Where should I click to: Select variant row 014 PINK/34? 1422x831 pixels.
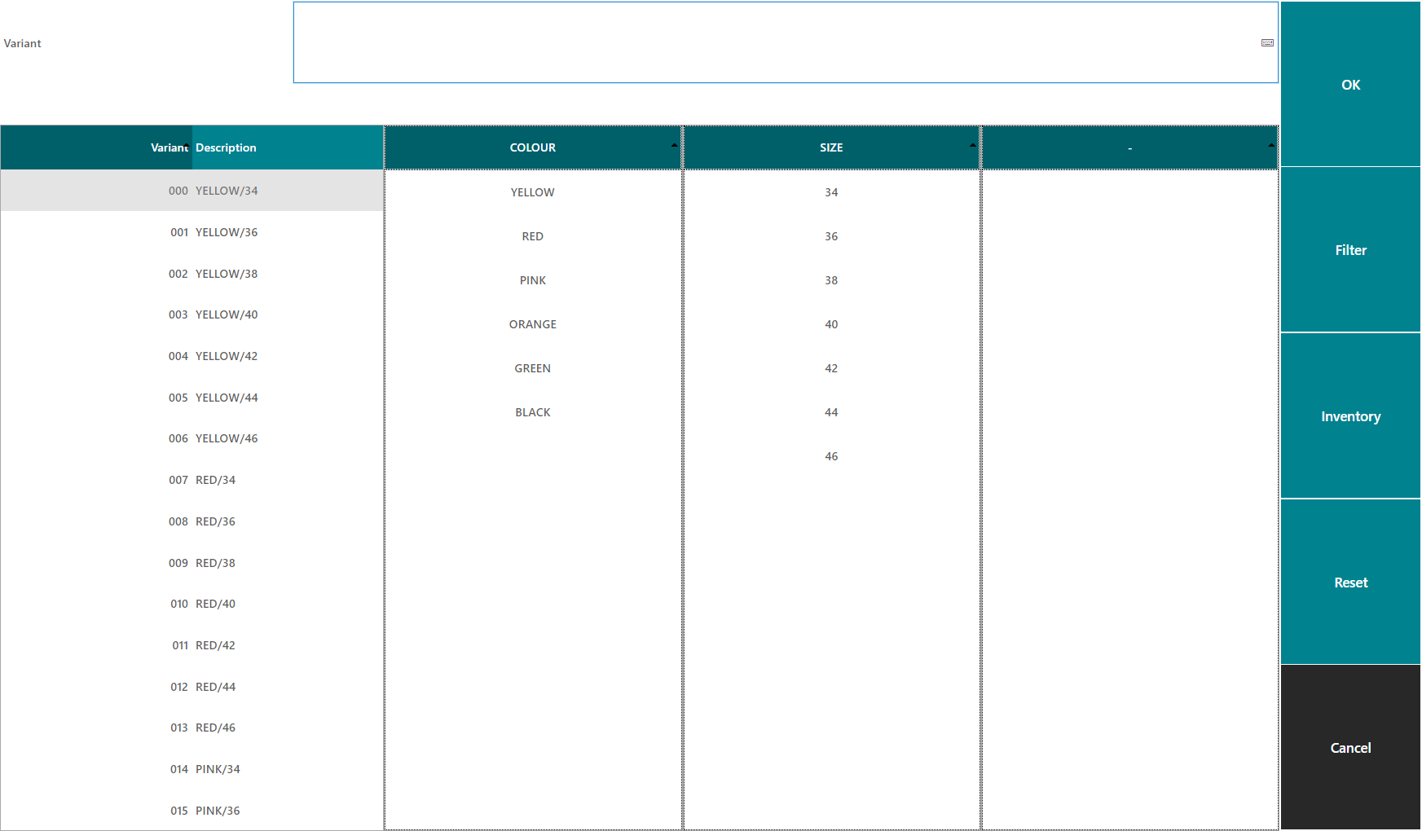click(x=192, y=769)
